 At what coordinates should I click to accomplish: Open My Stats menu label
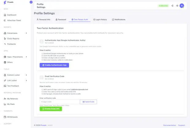click(x=11, y=104)
